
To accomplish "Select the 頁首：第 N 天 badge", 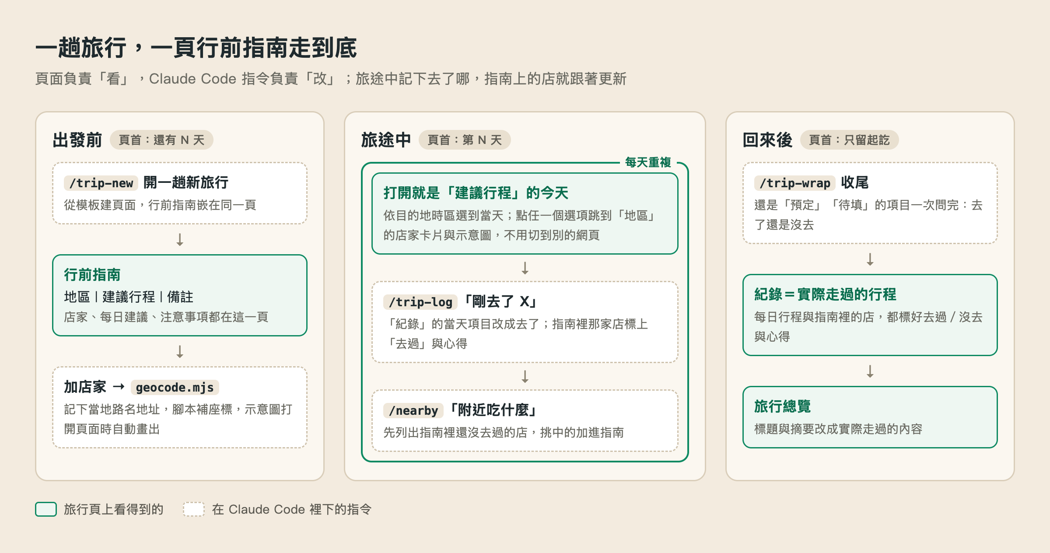I will tap(465, 140).
